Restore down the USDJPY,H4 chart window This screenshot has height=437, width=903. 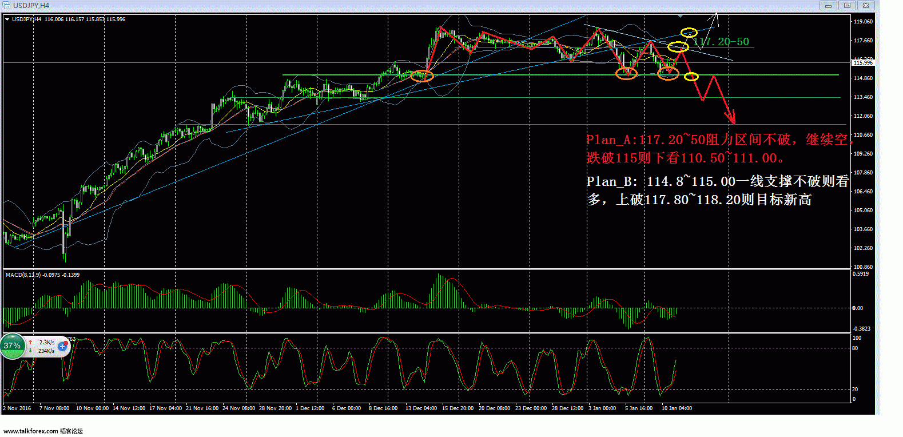click(847, 5)
